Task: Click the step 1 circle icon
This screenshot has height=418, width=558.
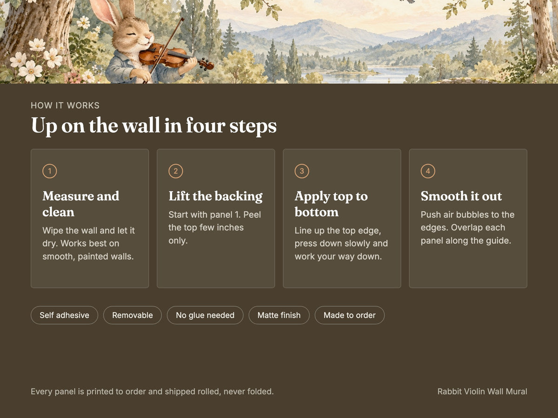Action: click(x=50, y=171)
